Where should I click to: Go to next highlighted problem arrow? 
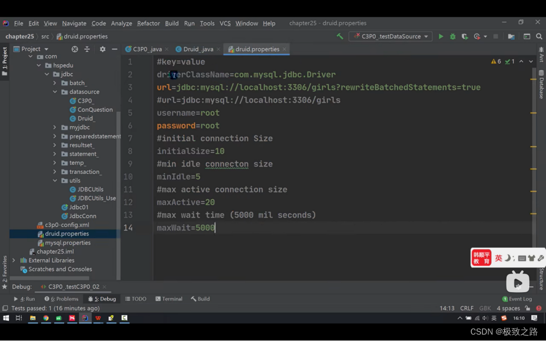coord(531,62)
